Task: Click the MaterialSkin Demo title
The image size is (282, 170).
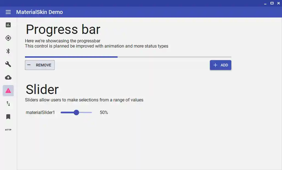Action: 39,12
